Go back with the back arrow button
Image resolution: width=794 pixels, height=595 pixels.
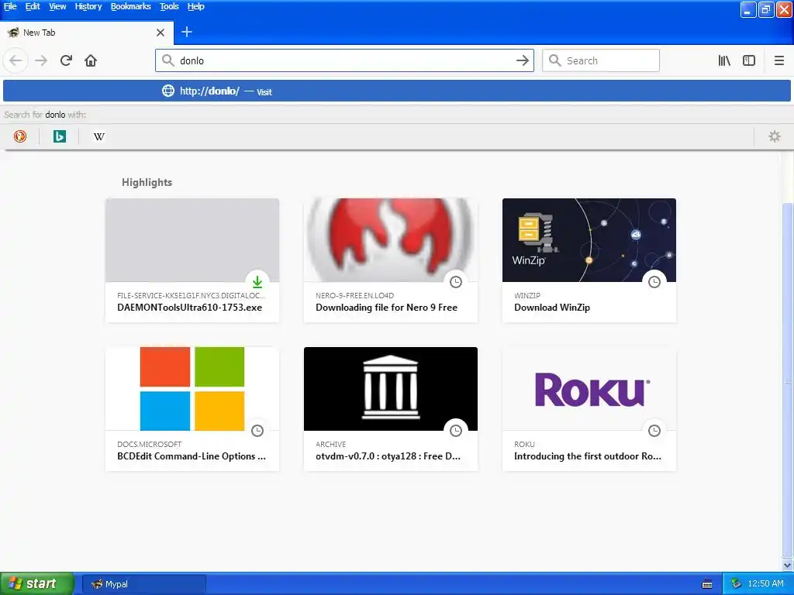click(x=16, y=60)
